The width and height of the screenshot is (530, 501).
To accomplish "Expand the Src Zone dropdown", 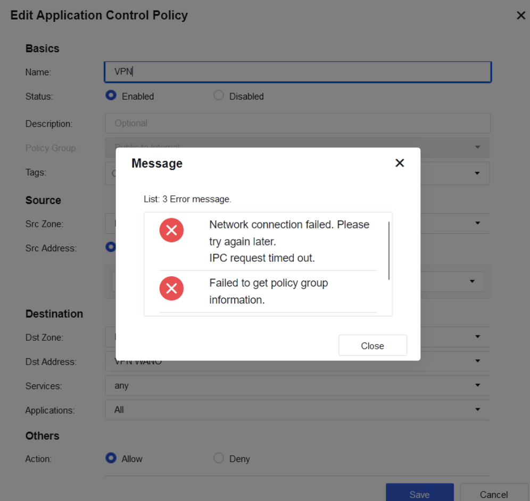I will pos(477,223).
